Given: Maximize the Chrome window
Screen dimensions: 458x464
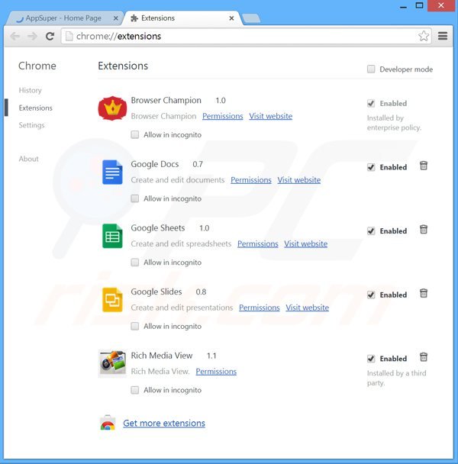Looking at the screenshot, I should click(419, 5).
